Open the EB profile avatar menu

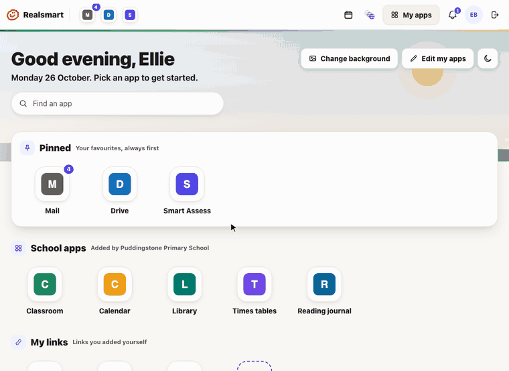[x=474, y=15]
